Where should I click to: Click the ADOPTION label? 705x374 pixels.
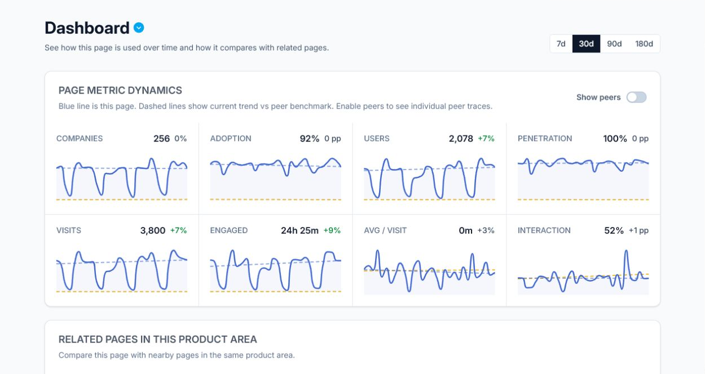coord(231,139)
